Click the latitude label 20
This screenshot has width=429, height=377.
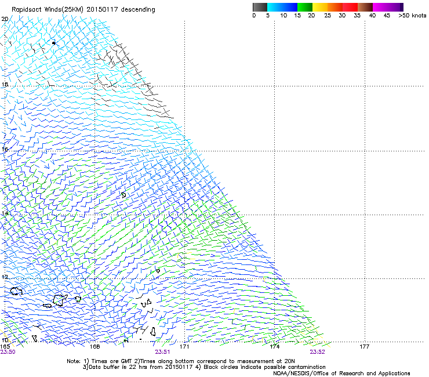(x=5, y=19)
